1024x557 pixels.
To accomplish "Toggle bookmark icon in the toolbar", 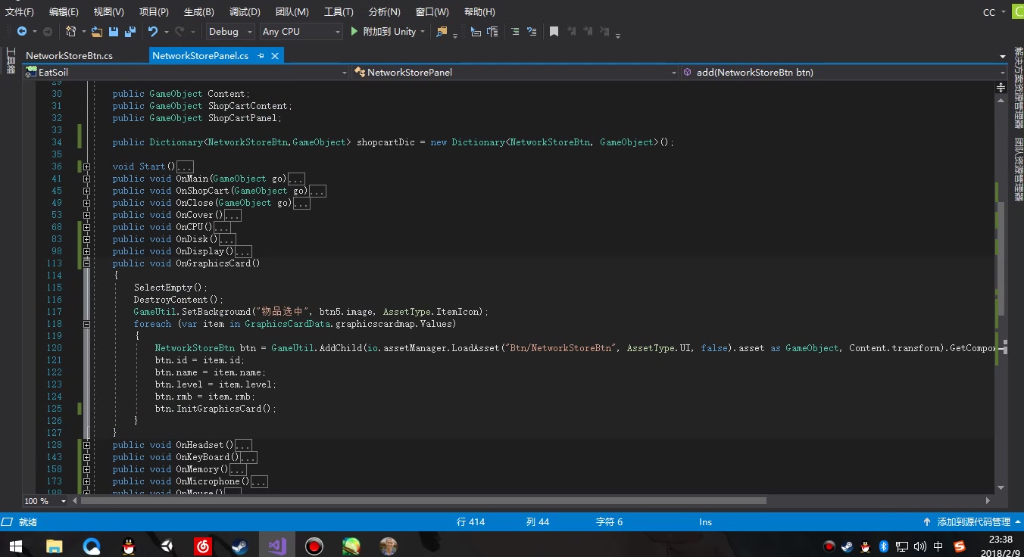I will 554,32.
